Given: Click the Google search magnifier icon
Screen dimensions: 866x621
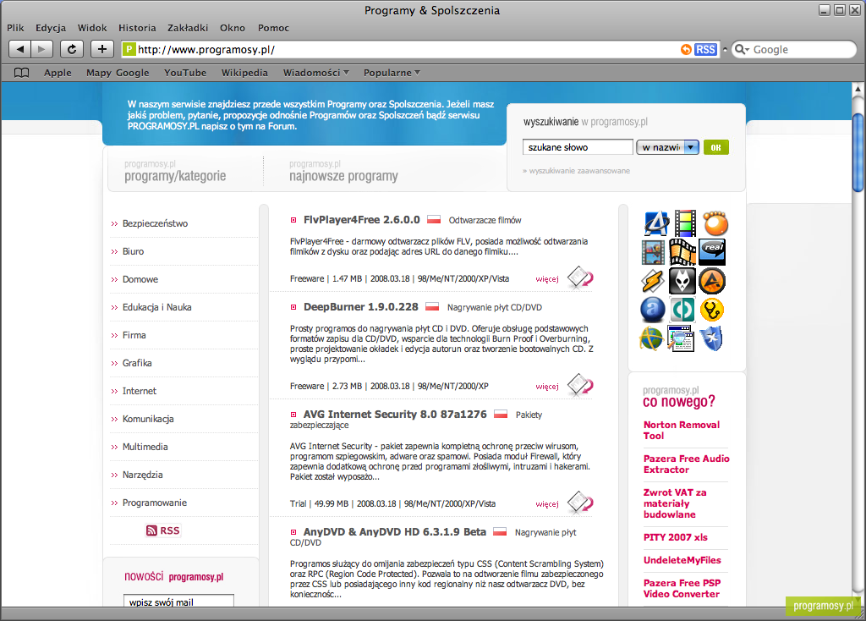Looking at the screenshot, I should pyautogui.click(x=741, y=50).
